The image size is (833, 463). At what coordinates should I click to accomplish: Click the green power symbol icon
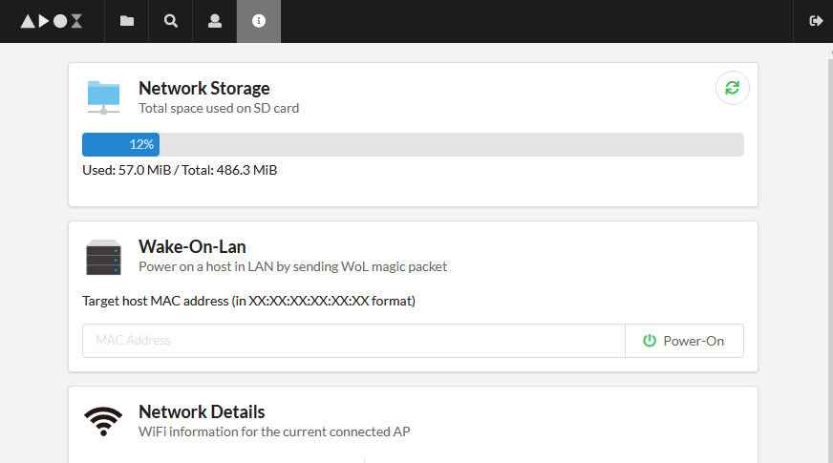[650, 341]
